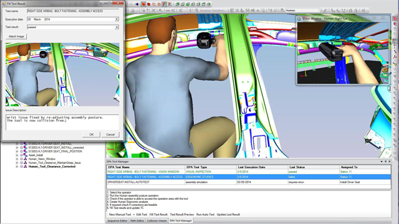
Task: Open the New Manual Test dropdown arrow
Action: [x=134, y=215]
